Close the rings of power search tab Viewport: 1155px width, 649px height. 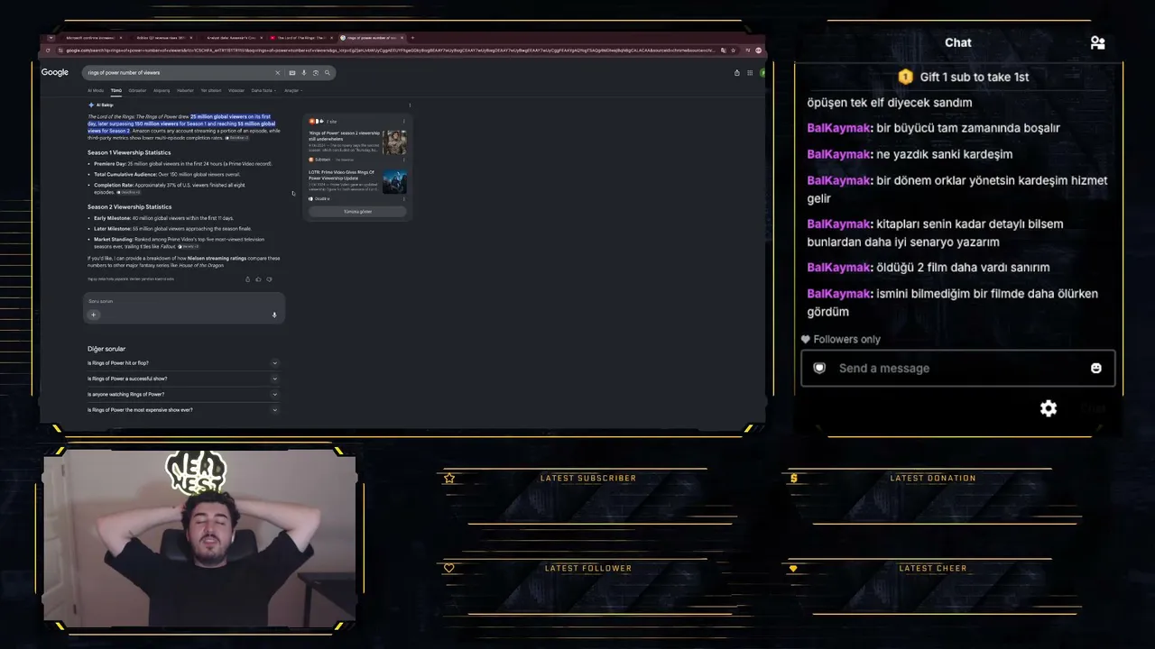click(402, 38)
